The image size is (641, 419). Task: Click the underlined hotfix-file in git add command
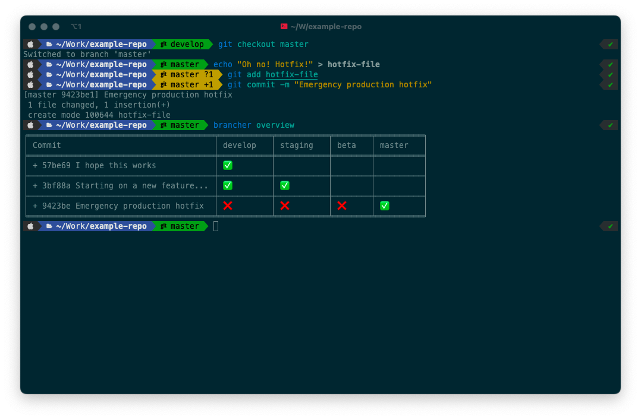click(x=291, y=75)
